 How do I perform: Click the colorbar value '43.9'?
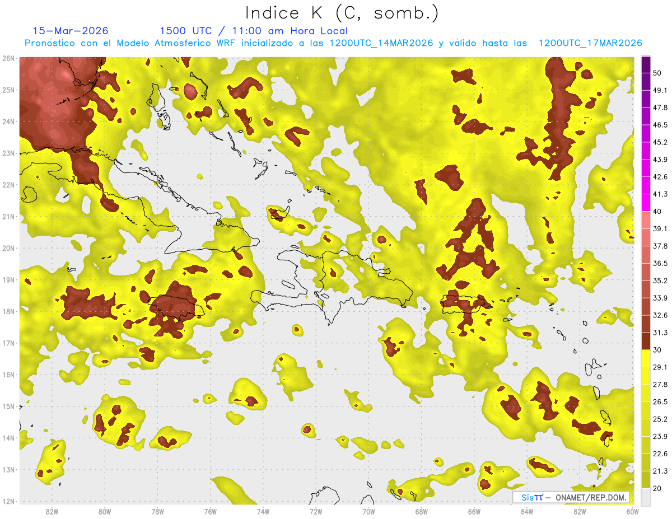point(660,160)
